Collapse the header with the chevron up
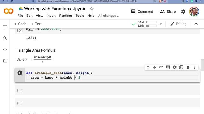204x114 pixels. 196,24
